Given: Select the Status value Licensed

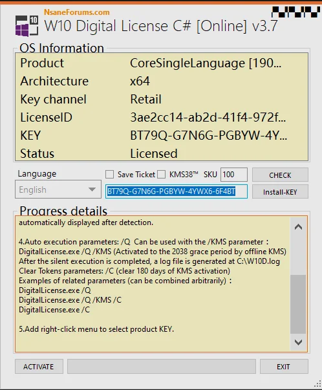Looking at the screenshot, I should point(154,153).
